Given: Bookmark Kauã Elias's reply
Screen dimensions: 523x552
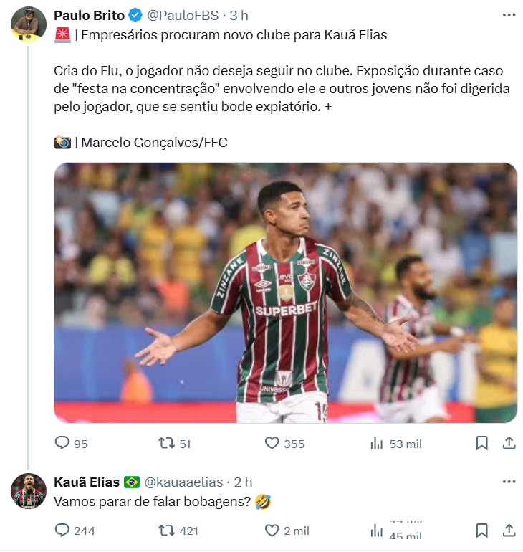Looking at the screenshot, I should pyautogui.click(x=482, y=530).
